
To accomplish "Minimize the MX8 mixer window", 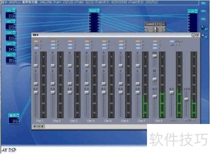I will point(193,35).
